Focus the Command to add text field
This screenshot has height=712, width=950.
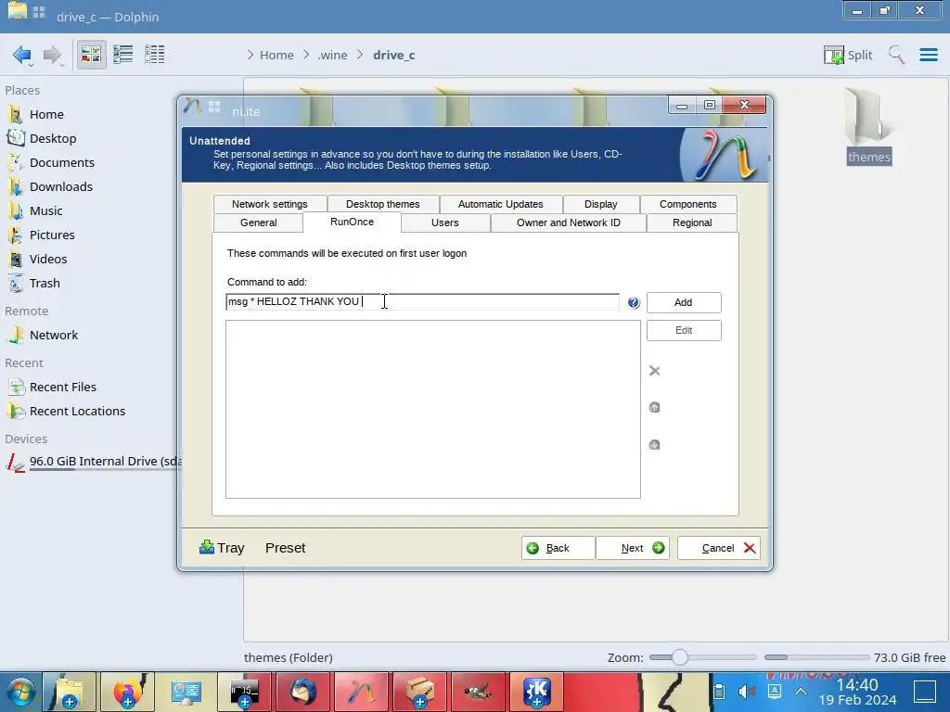pos(422,301)
